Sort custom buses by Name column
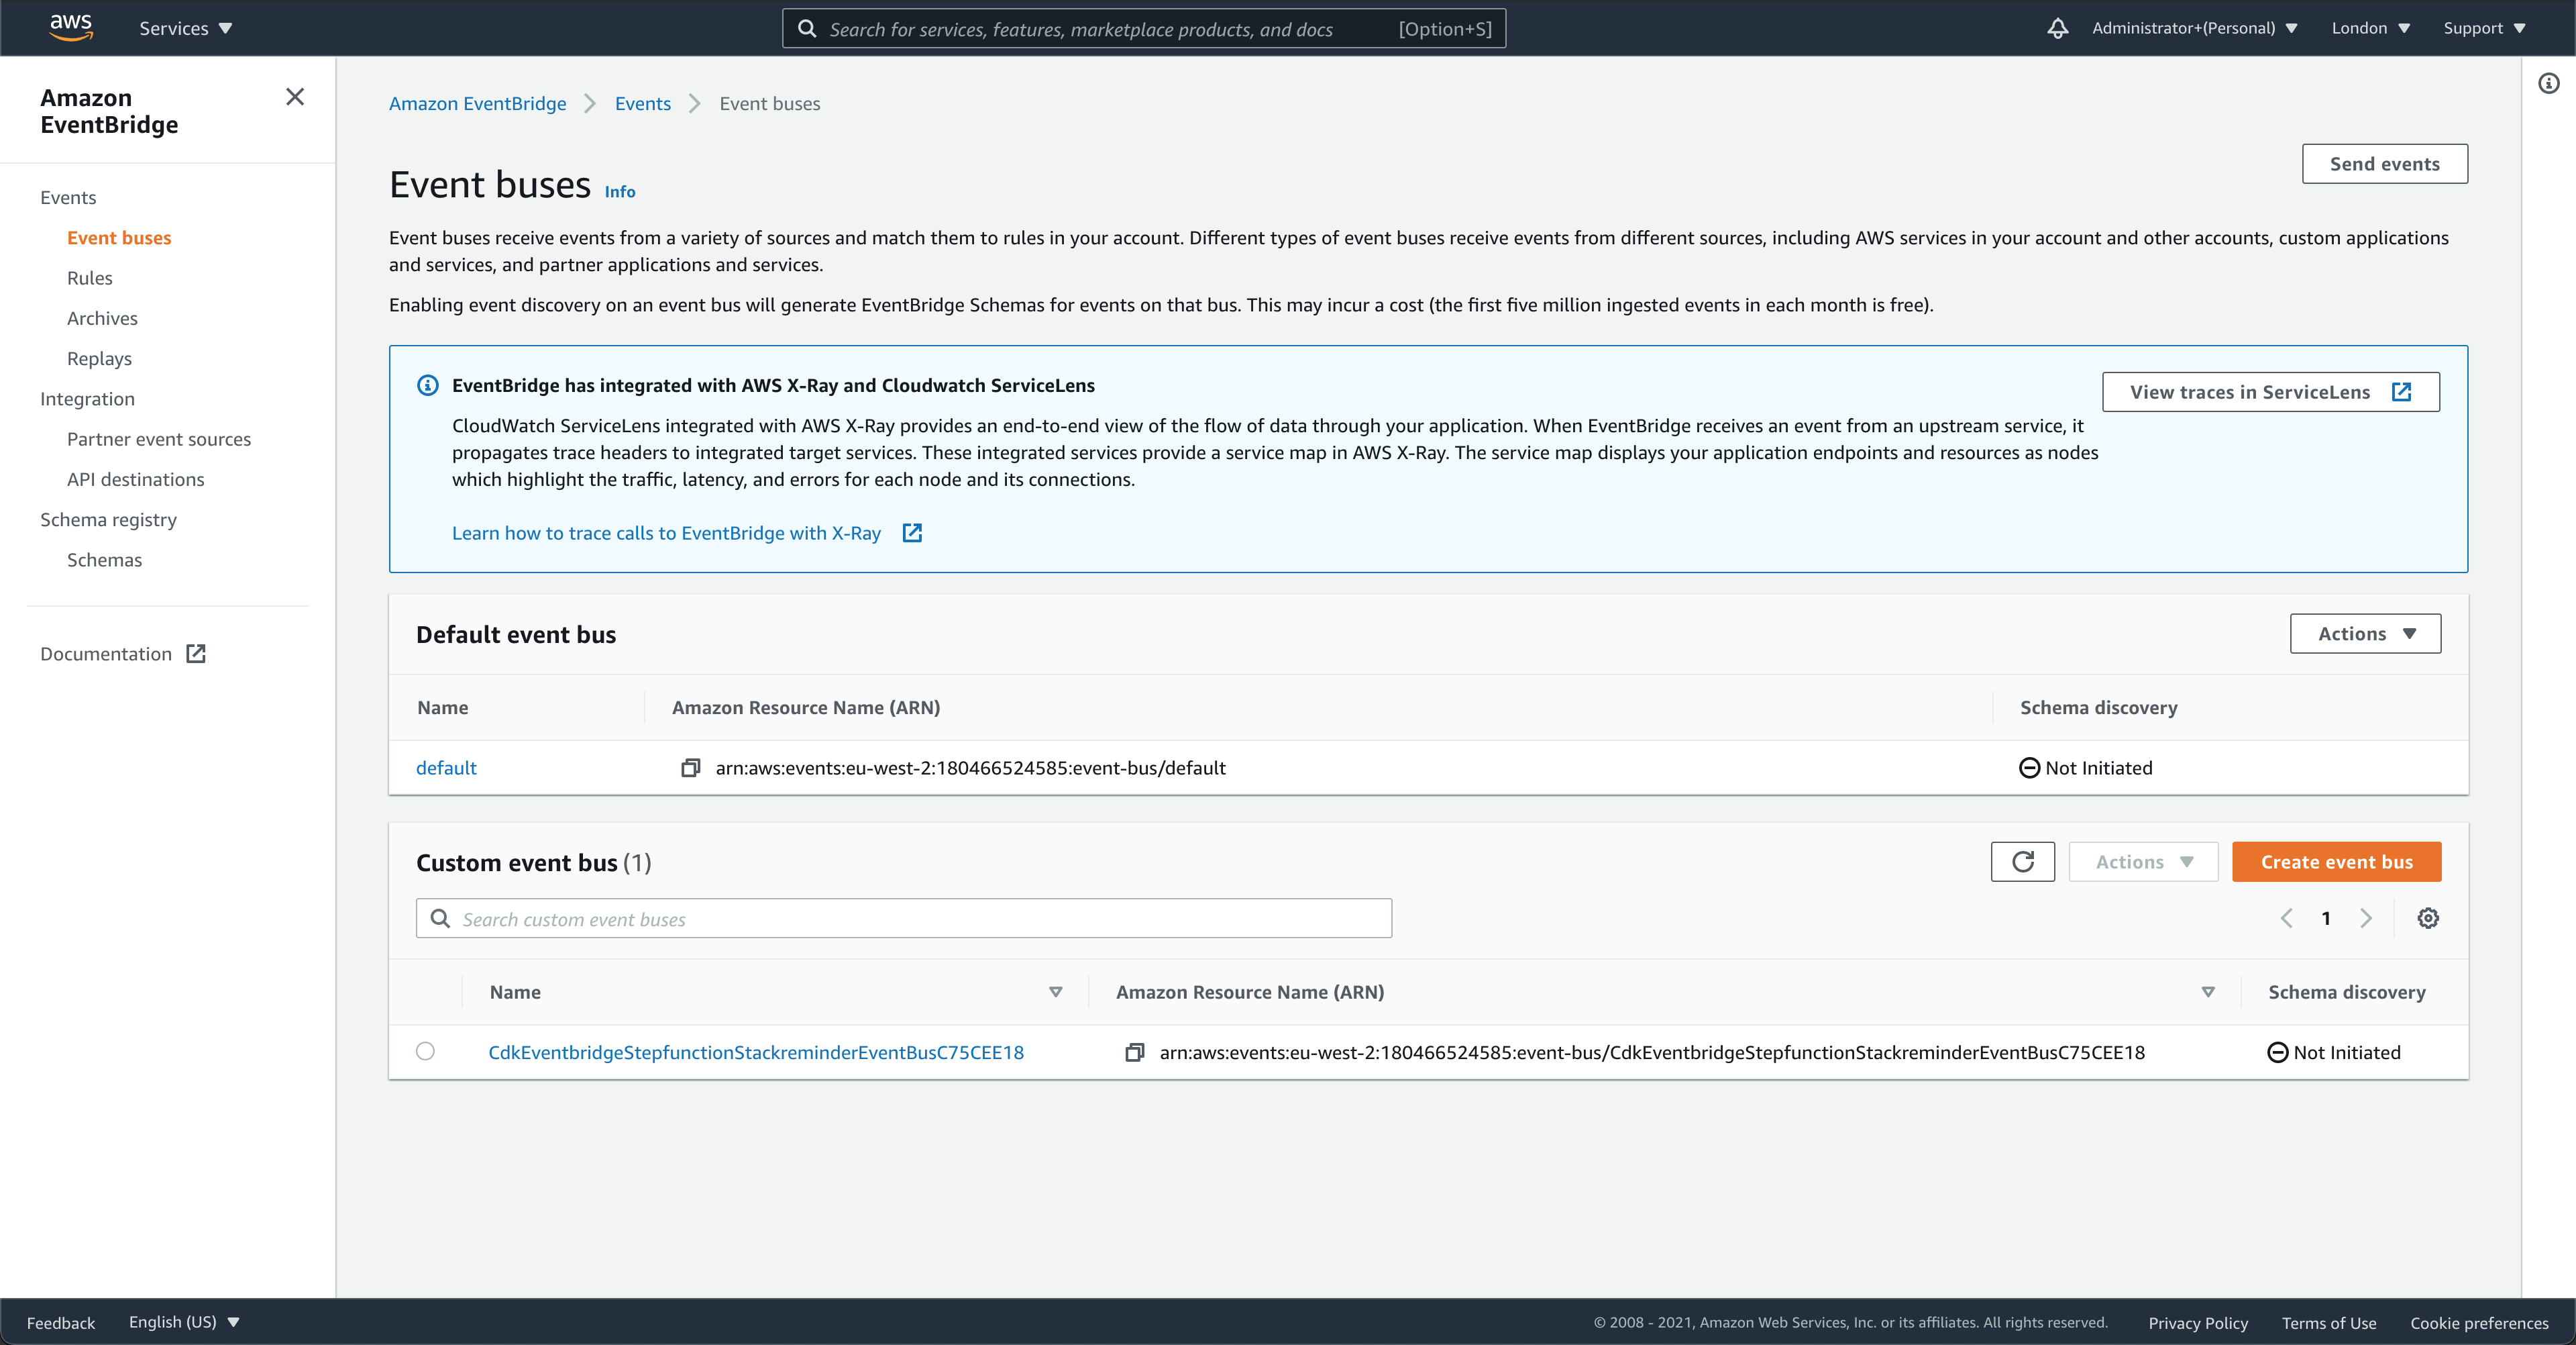The width and height of the screenshot is (2576, 1345). (1055, 992)
